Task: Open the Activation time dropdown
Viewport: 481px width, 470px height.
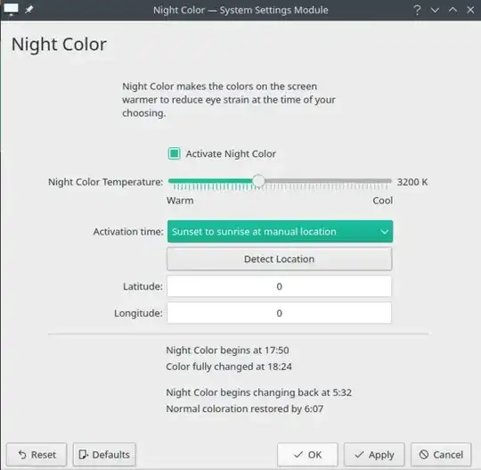Action: pyautogui.click(x=280, y=231)
